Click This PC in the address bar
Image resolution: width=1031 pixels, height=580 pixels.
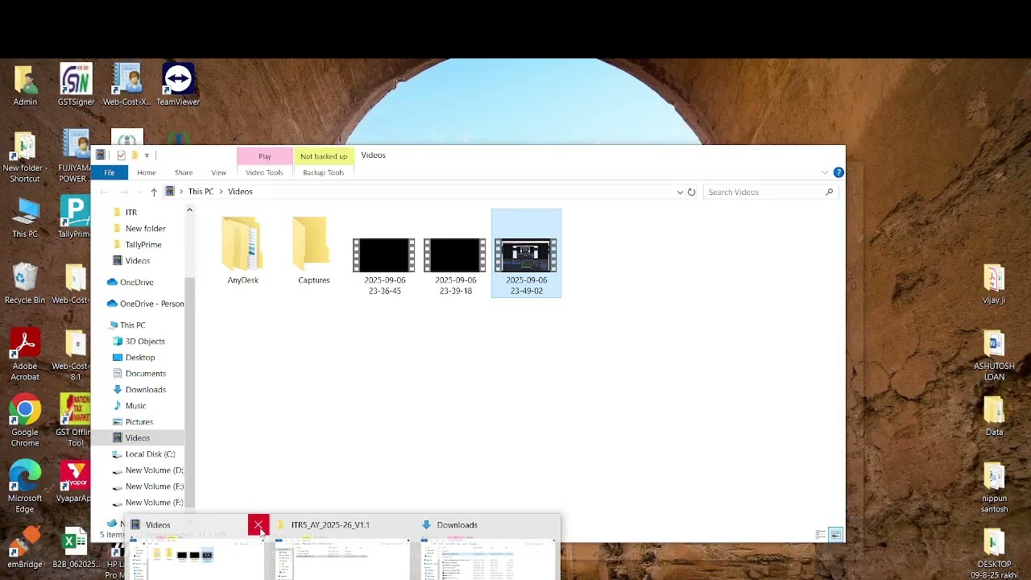click(201, 192)
